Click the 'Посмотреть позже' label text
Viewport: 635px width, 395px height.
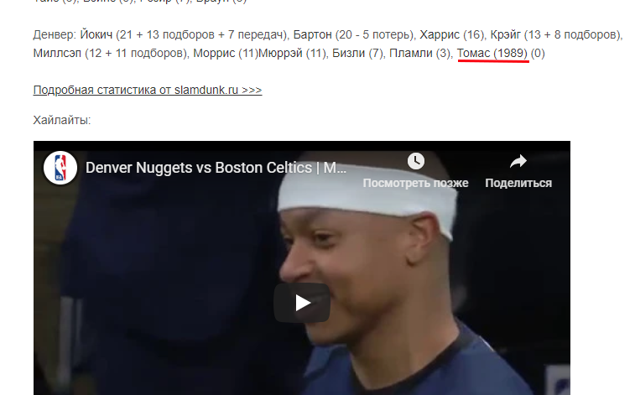tap(415, 183)
